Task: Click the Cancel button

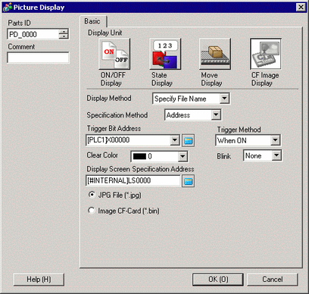Action: pos(273,280)
